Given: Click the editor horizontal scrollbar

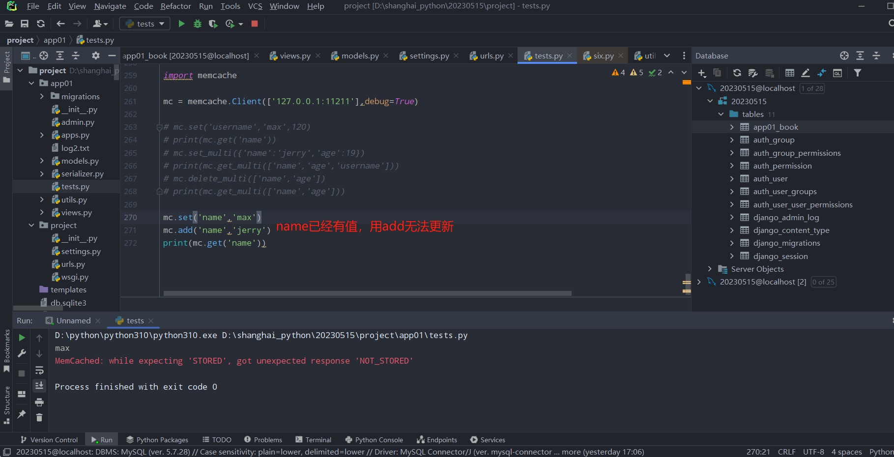Looking at the screenshot, I should [x=367, y=293].
